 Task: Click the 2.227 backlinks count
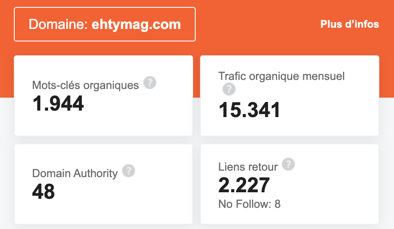tap(244, 185)
